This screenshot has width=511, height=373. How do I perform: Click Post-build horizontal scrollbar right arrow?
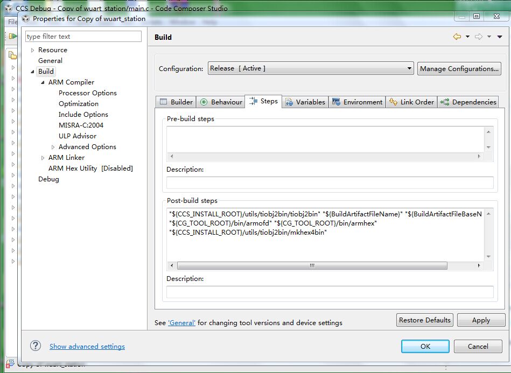point(479,265)
